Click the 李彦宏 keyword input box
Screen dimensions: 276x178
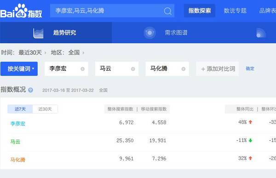pos(66,69)
